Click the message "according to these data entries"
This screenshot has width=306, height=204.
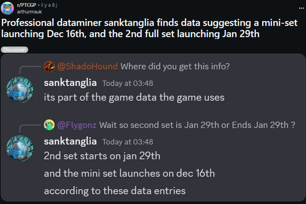pyautogui.click(x=115, y=190)
